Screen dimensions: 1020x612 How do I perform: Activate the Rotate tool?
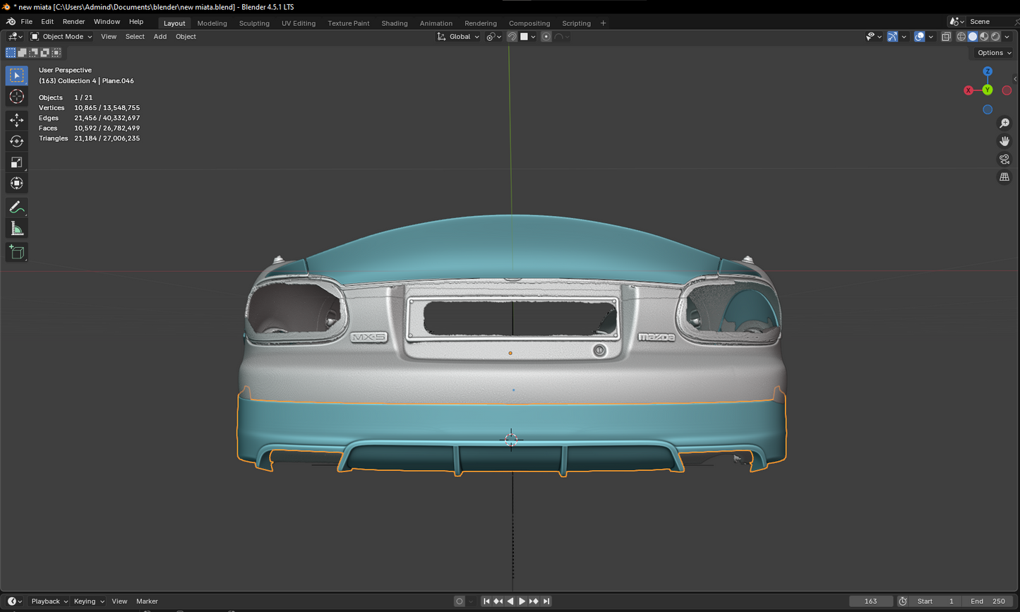pos(16,141)
